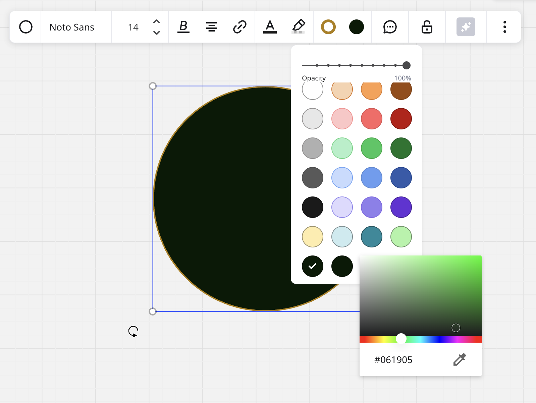This screenshot has height=403, width=536.
Task: Open the highlighter color tool
Action: tap(298, 27)
